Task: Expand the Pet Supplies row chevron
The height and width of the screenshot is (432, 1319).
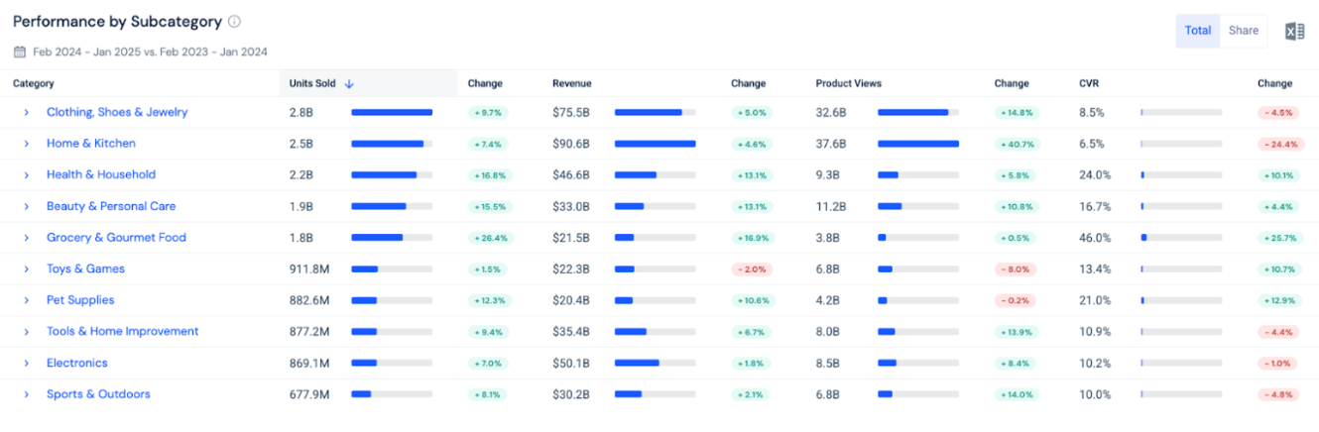Action: click(27, 300)
